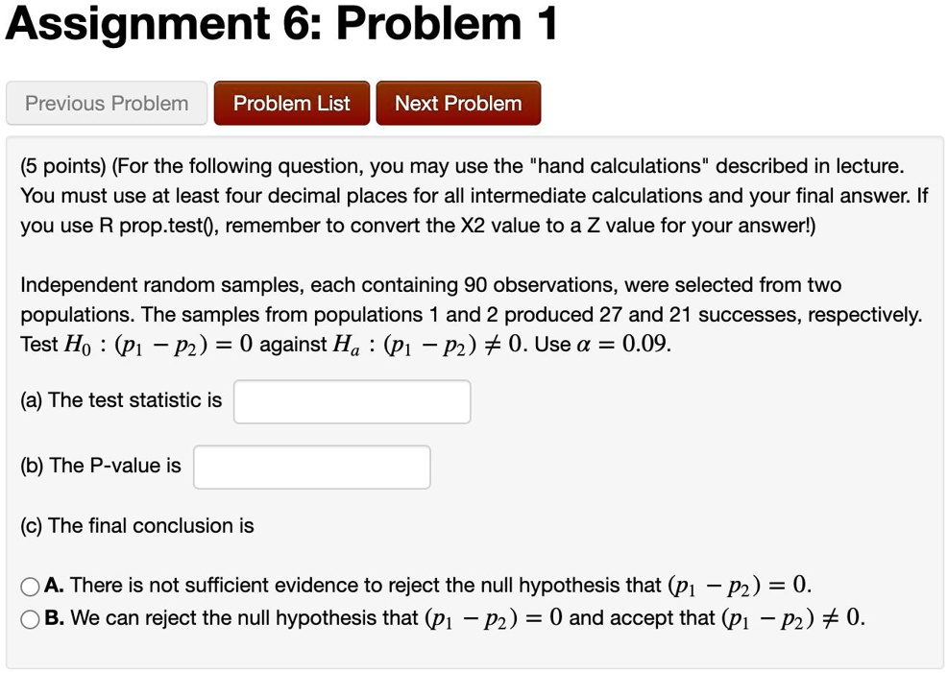Go back to the previous assignment problem
948x673 pixels.
pos(106,103)
